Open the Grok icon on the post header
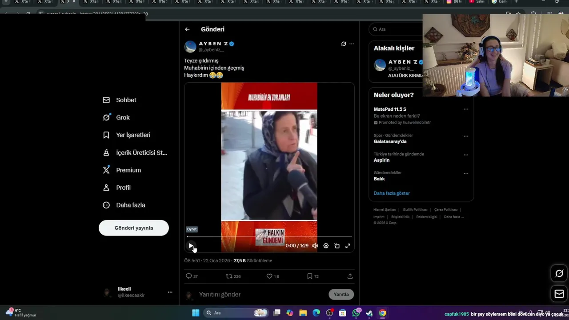The width and height of the screenshot is (569, 320). pyautogui.click(x=344, y=44)
